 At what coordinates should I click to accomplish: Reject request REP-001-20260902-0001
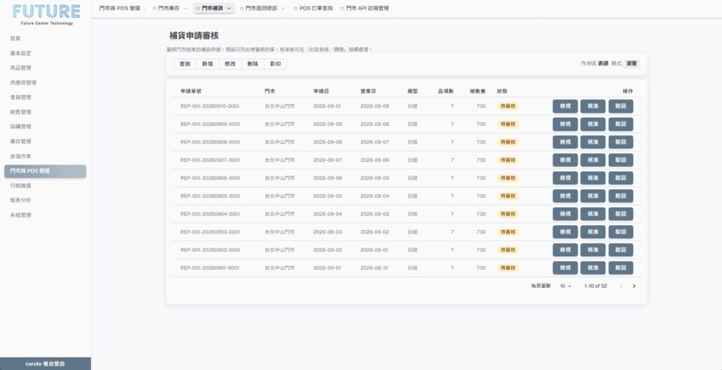click(x=620, y=250)
